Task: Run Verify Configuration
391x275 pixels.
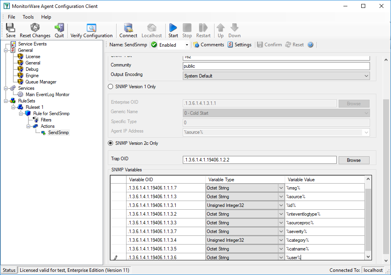Action: 92,30
